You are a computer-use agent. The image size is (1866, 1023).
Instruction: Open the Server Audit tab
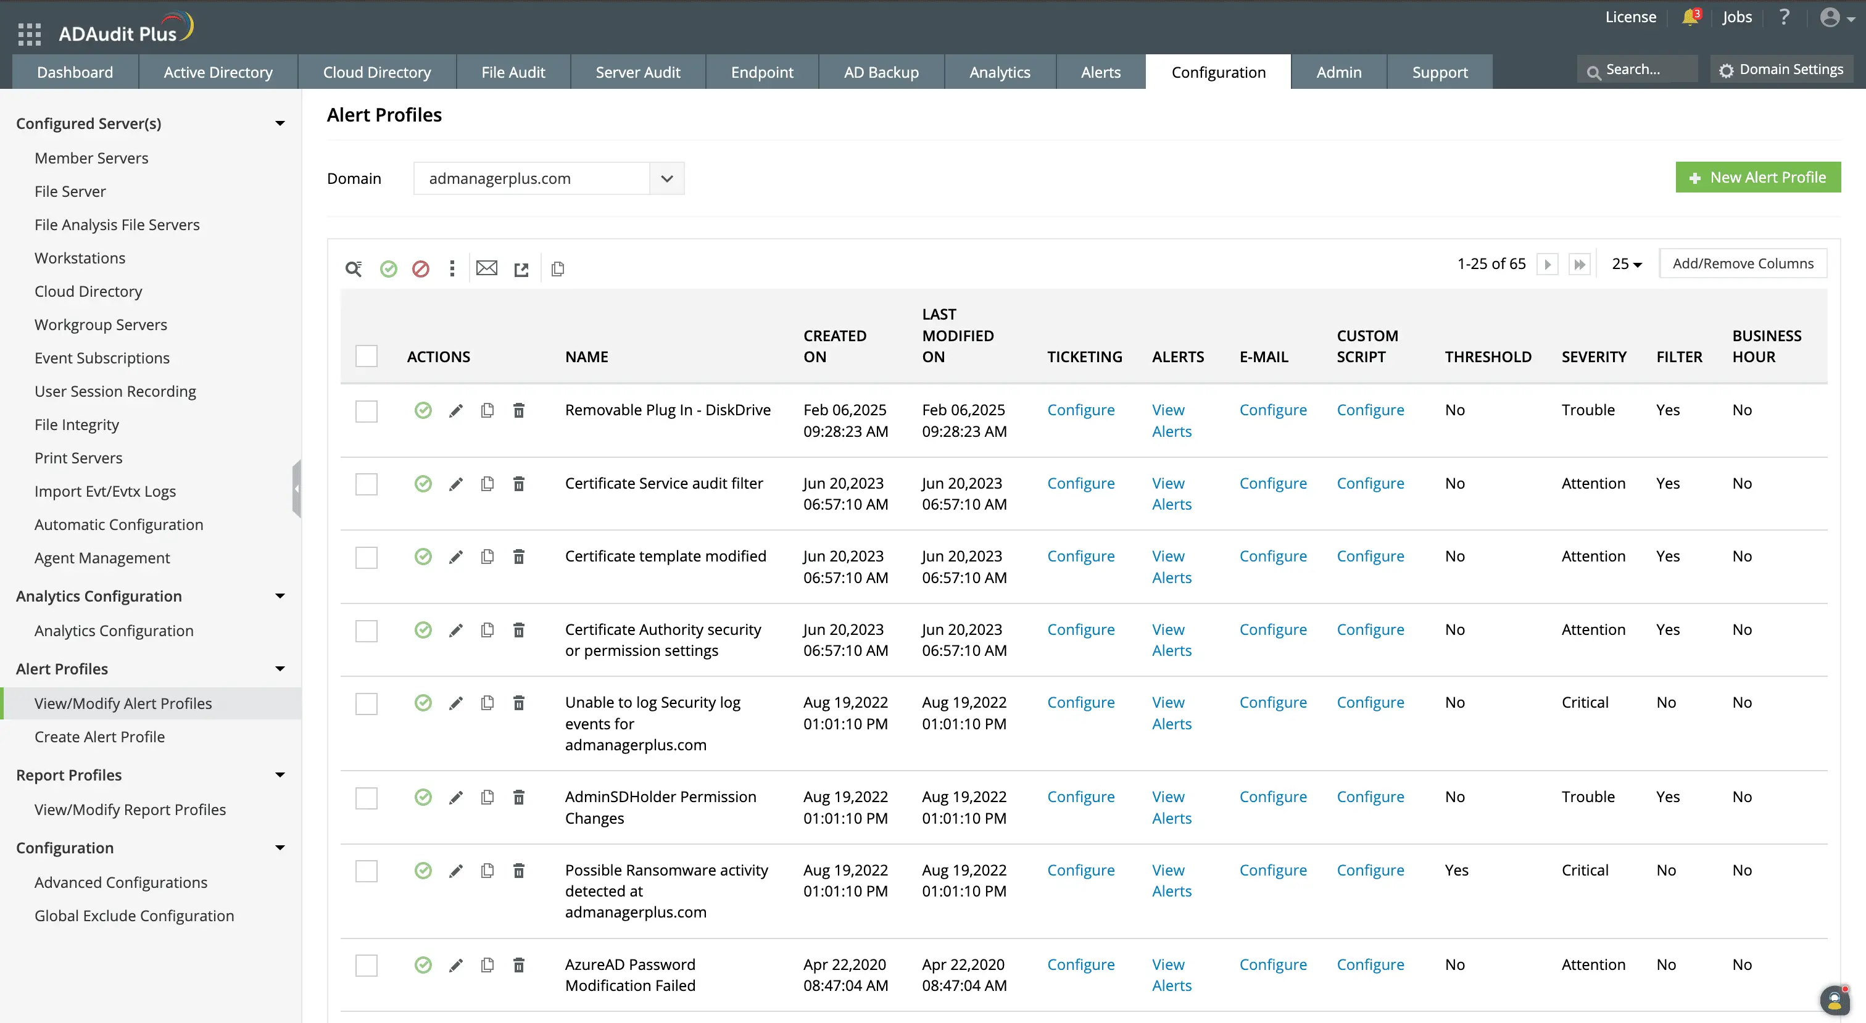(638, 72)
